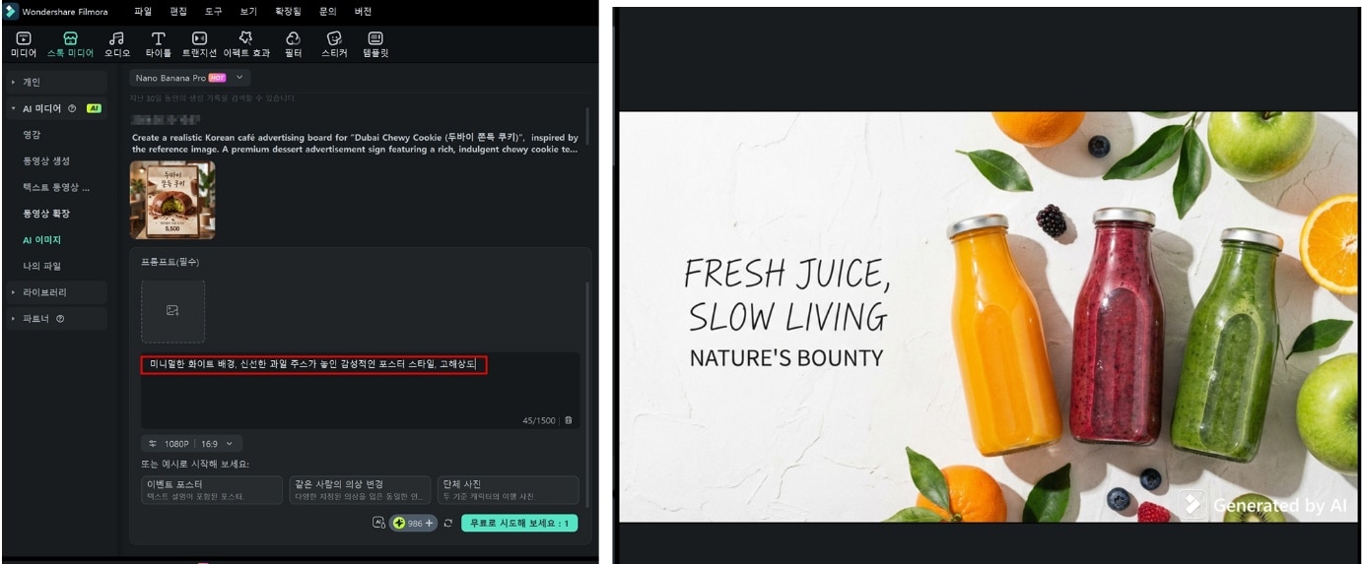This screenshot has height=564, width=1362.
Task: Select the 이펙트 효과 (Effects) icon
Action: [245, 43]
